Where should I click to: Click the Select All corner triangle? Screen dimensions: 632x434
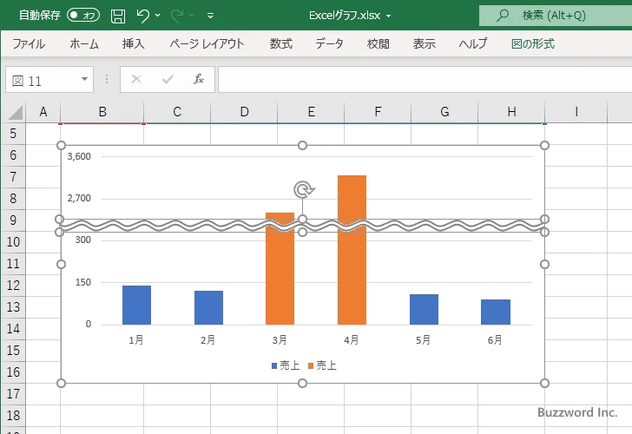coord(16,113)
